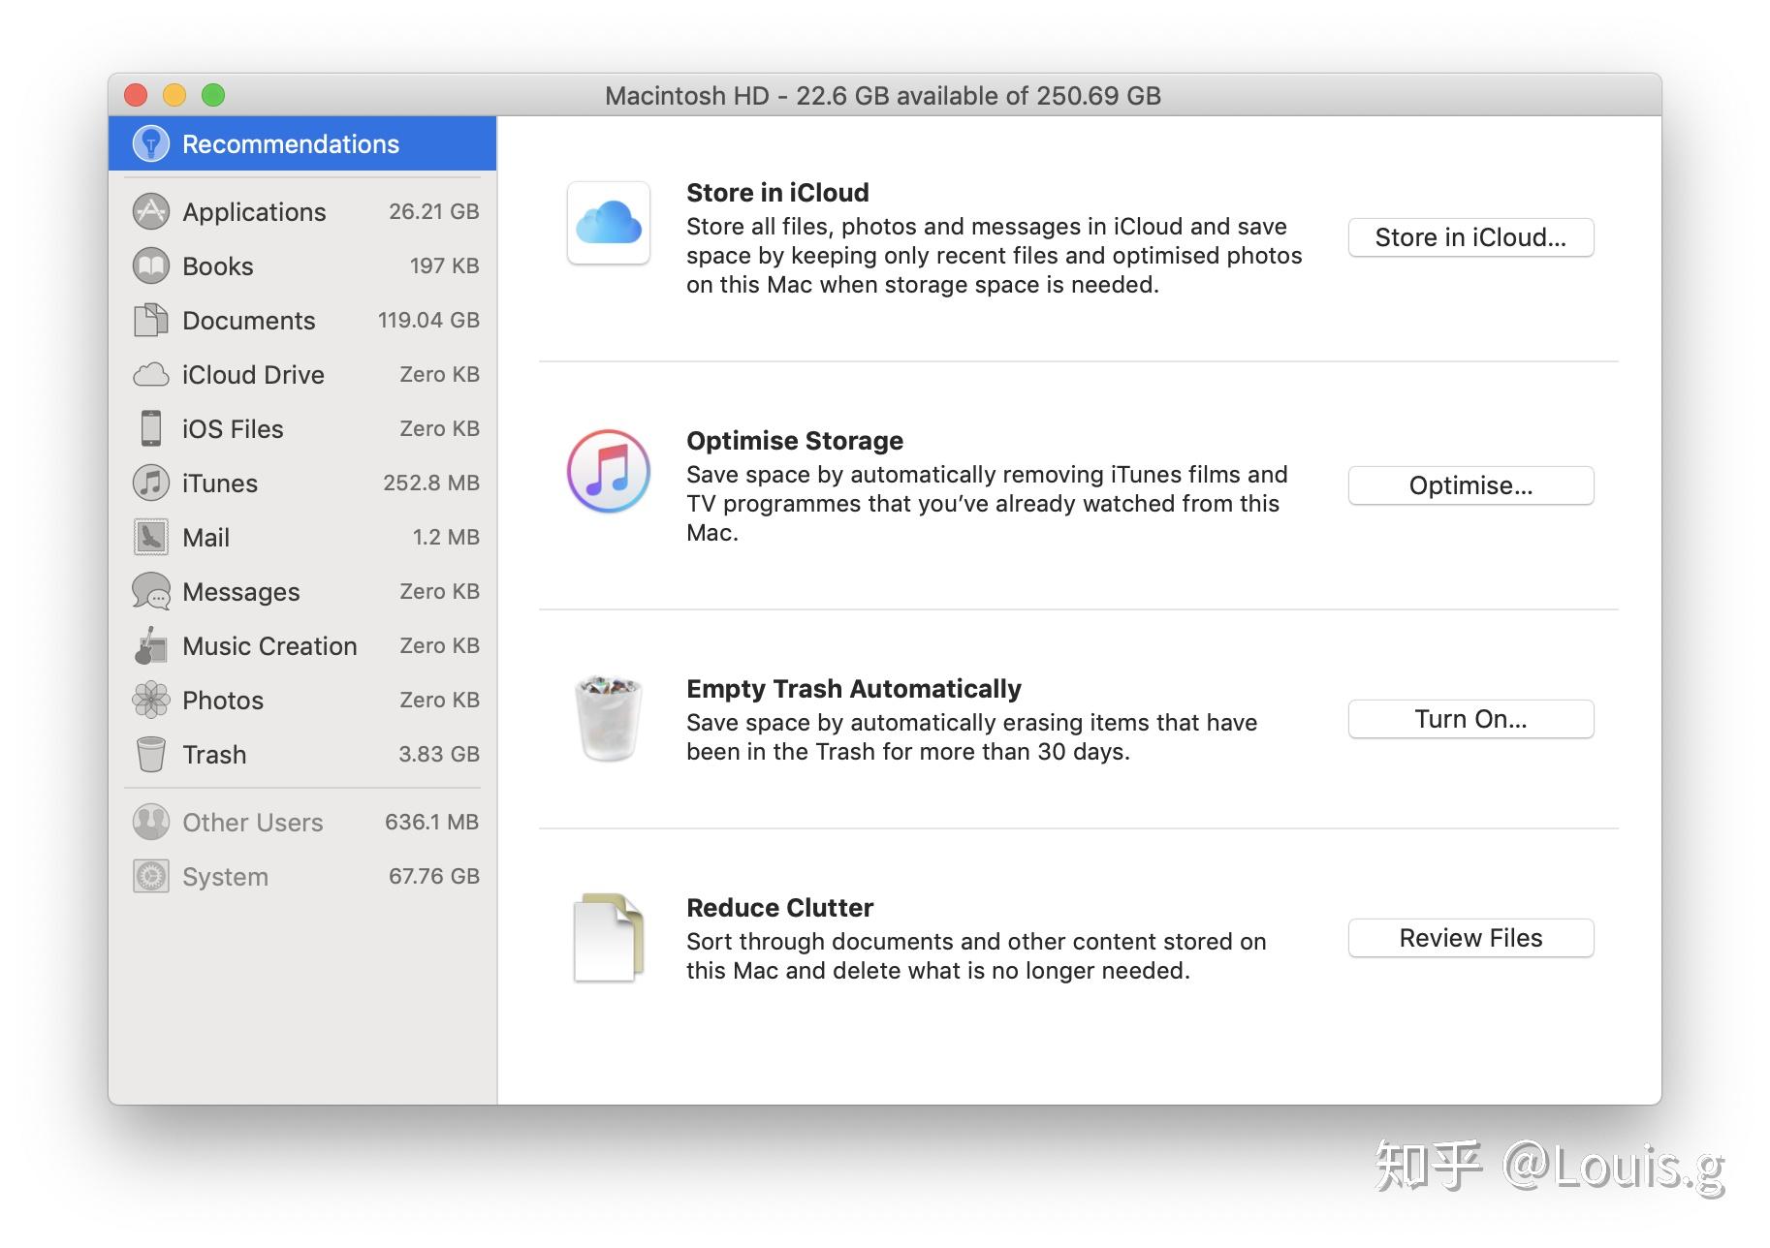
Task: Select Messages label in sidebar
Action: 241,592
